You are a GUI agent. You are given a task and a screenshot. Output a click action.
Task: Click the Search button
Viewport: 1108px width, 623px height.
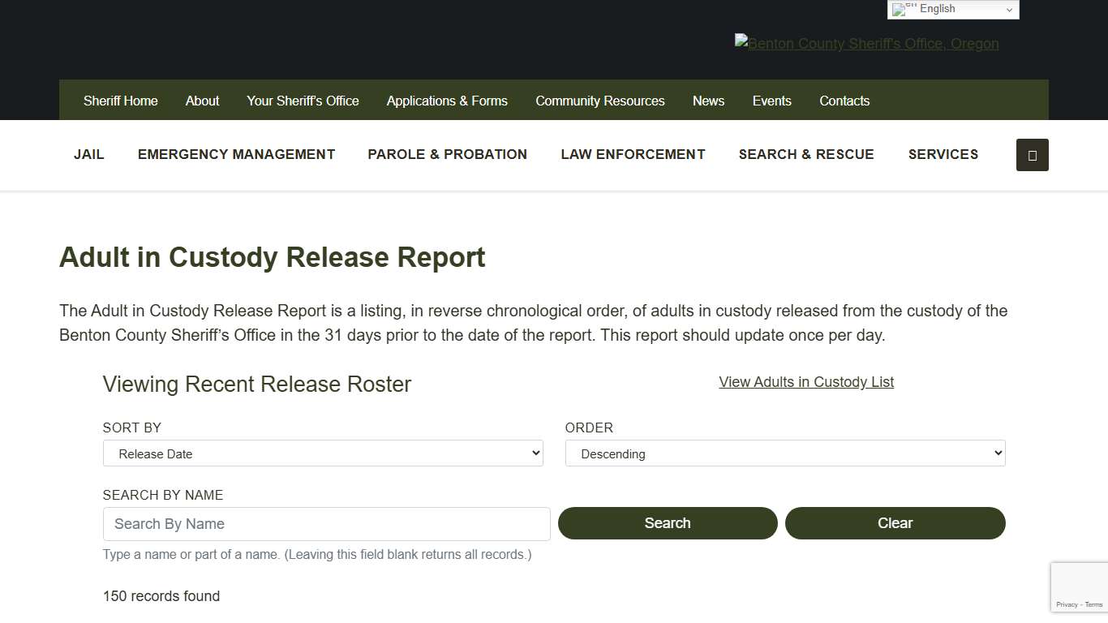[x=667, y=523]
